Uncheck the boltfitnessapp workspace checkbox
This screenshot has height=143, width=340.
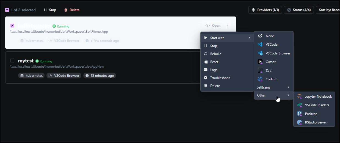12,26
